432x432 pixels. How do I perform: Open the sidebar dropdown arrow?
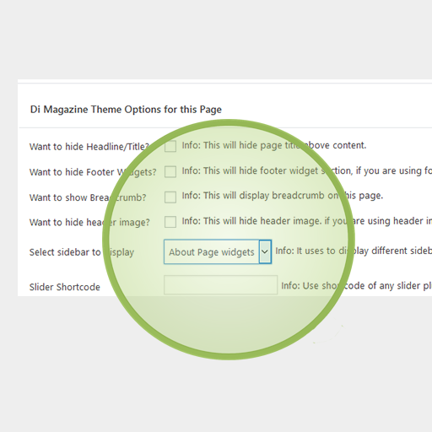point(265,251)
